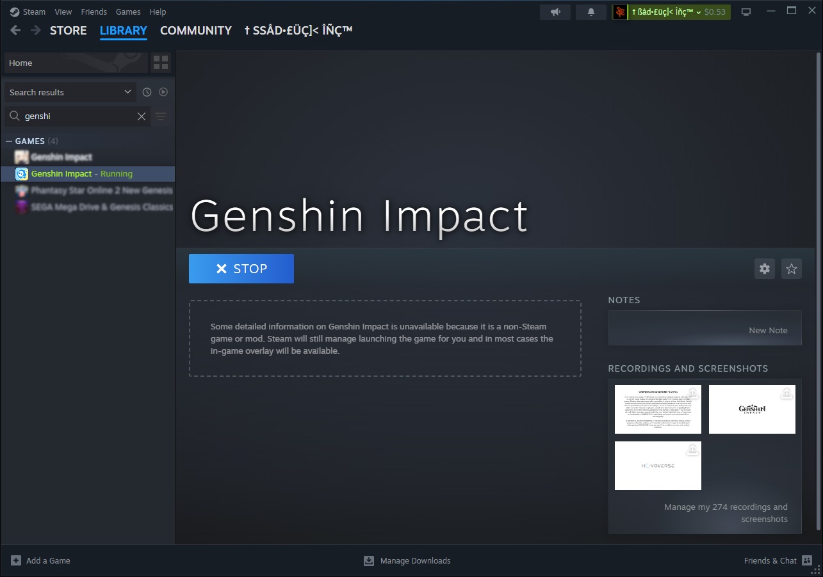Open Manage my 274 recordings and screenshots
The width and height of the screenshot is (823, 577).
tap(726, 513)
